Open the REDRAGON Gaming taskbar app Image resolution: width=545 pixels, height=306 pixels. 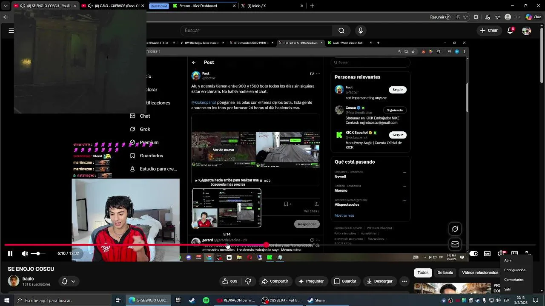point(235,300)
